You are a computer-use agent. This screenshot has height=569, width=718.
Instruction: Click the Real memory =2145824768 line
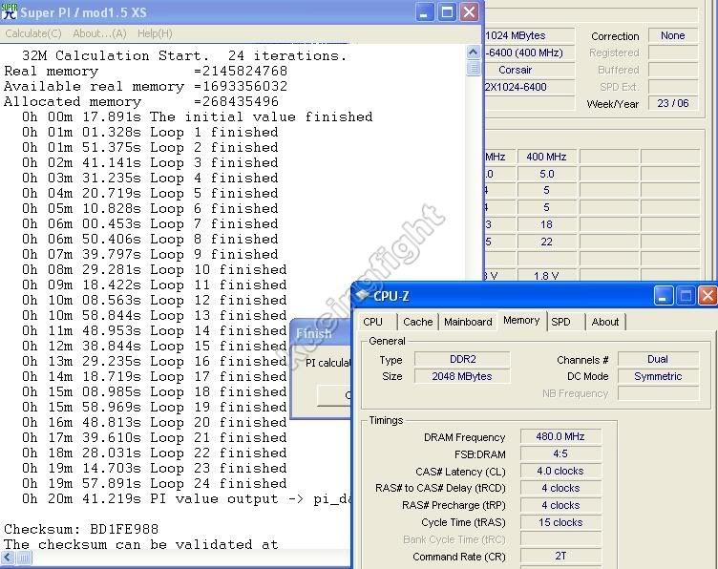146,71
